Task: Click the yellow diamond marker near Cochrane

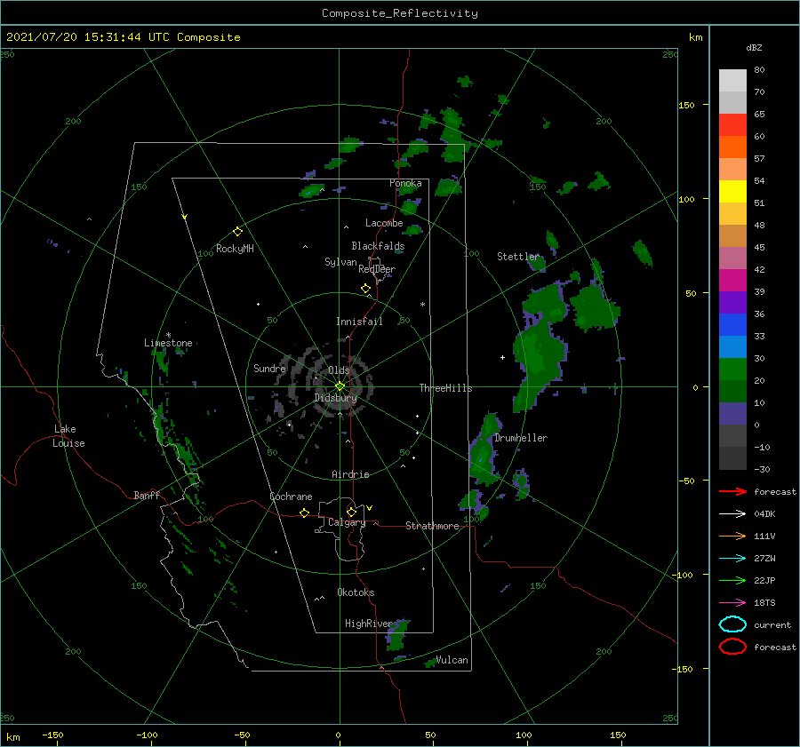Action: coord(304,513)
